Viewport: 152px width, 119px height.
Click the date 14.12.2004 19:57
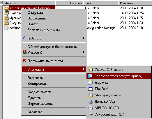132,13
